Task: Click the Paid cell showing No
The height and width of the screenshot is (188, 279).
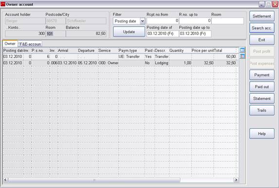Action: click(x=149, y=63)
